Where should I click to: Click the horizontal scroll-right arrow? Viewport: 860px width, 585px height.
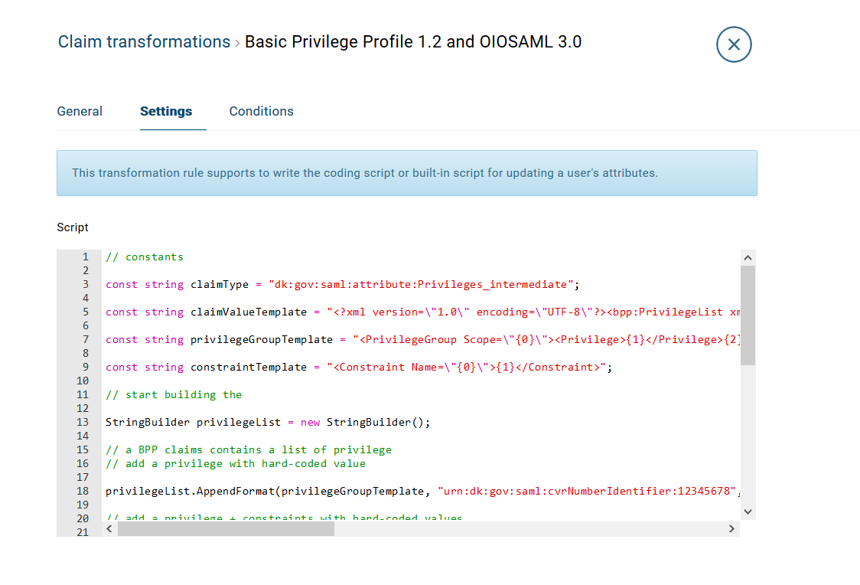[731, 529]
